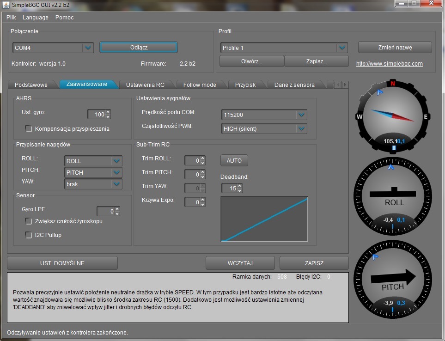Viewport: 445px width, 341px height.
Task: Switch to the Follow mode tab
Action: 200,85
